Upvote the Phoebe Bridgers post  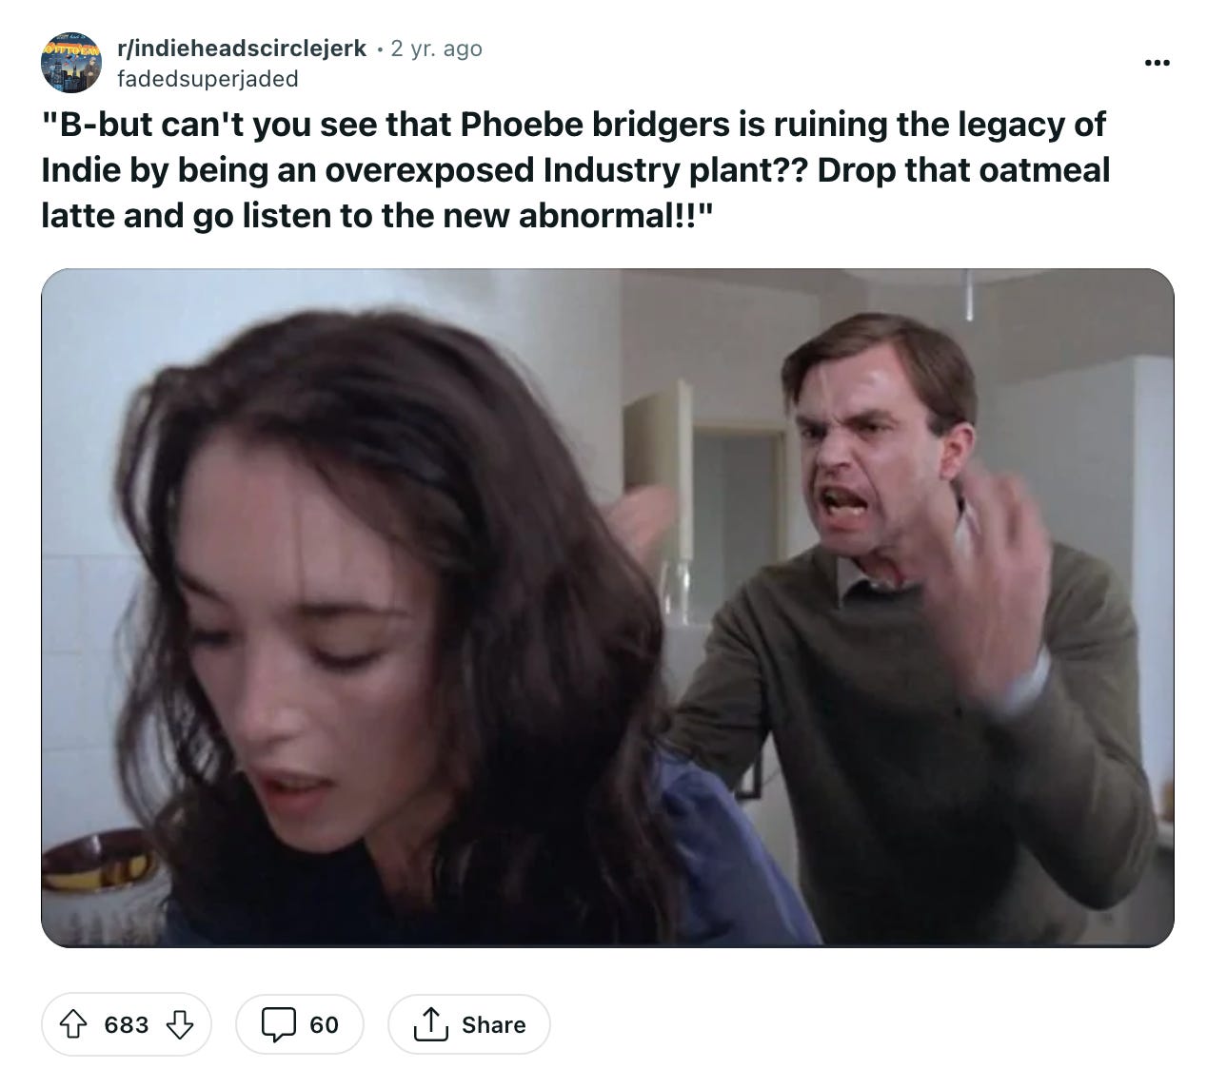click(72, 1024)
